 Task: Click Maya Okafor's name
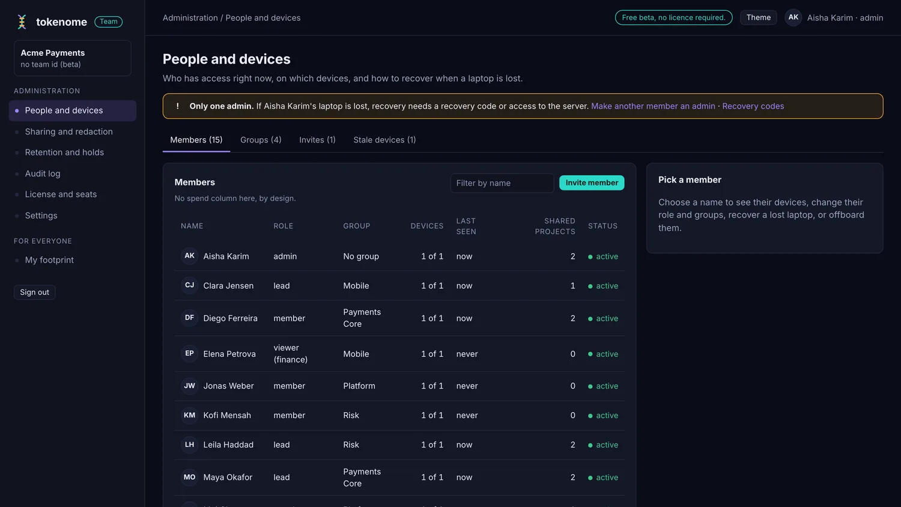228,478
